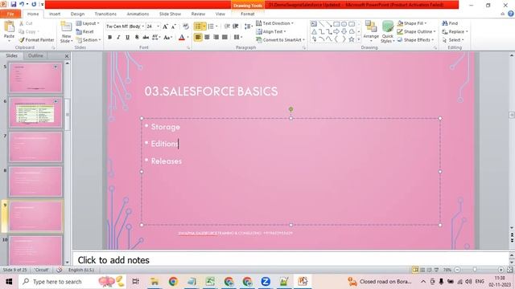The image size is (515, 289).
Task: Toggle Bold formatting
Action: (109, 38)
